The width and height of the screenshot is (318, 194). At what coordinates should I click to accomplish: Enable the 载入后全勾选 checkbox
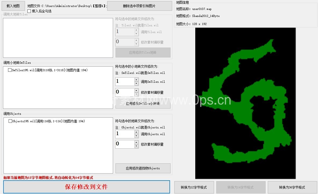[29, 11]
